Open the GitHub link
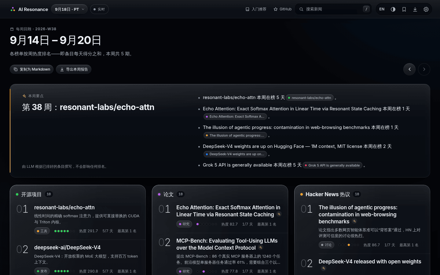Viewport: 440px width, 275px height. tap(283, 9)
